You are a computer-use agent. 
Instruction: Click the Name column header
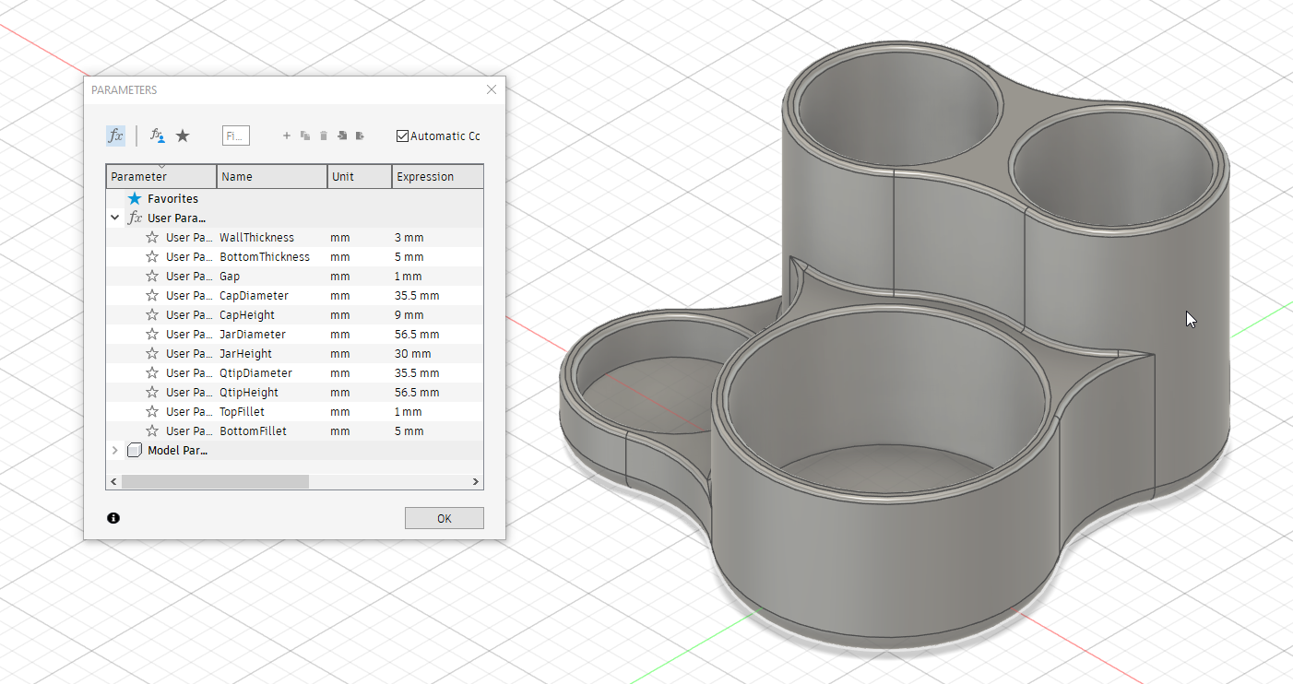(x=272, y=176)
